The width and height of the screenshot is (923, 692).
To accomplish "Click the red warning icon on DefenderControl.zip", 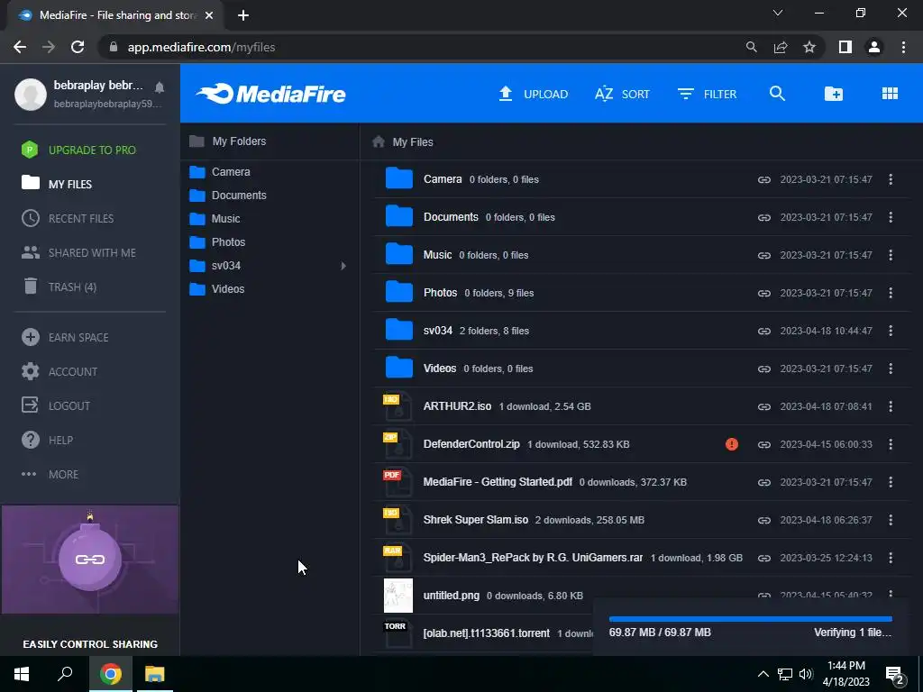I will point(732,444).
